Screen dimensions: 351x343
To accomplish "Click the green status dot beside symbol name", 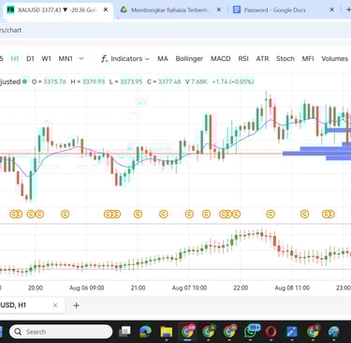I will pos(24,82).
